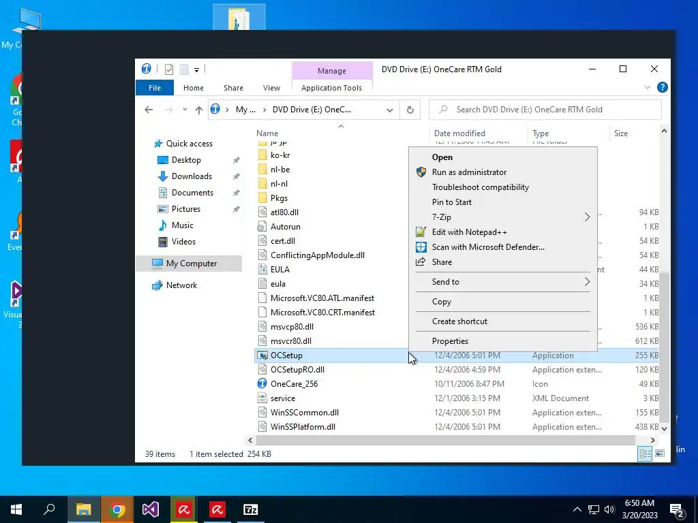Open Videos in the navigation pane
The image size is (698, 523).
[183, 242]
